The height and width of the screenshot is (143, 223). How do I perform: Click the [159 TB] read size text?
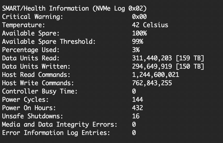pos(190,58)
